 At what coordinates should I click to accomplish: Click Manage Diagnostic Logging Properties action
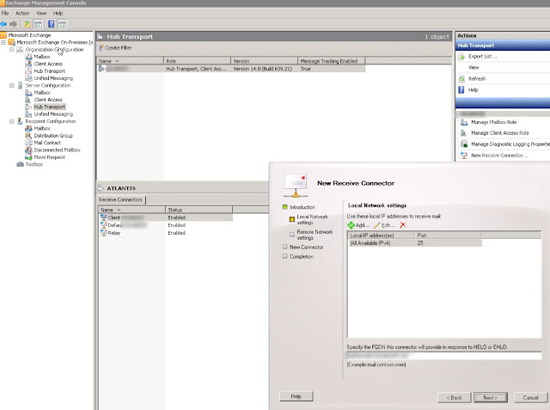click(510, 144)
